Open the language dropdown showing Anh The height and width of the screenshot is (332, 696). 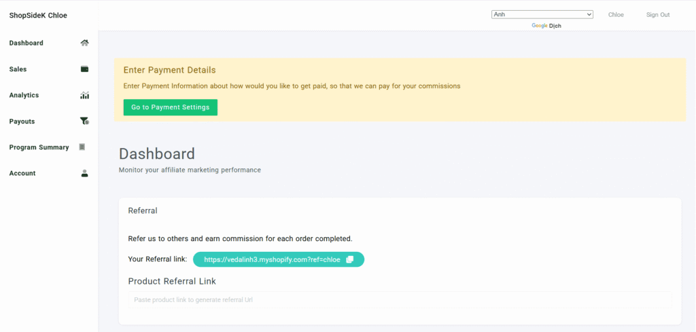coord(542,15)
